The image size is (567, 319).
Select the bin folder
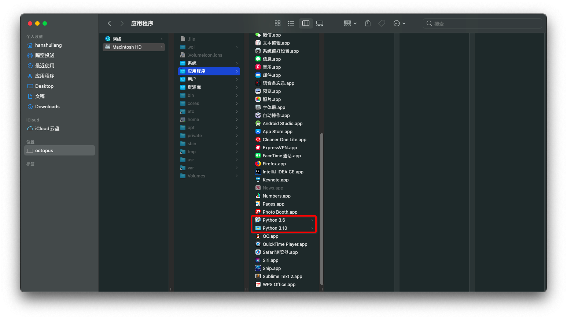tap(209, 95)
